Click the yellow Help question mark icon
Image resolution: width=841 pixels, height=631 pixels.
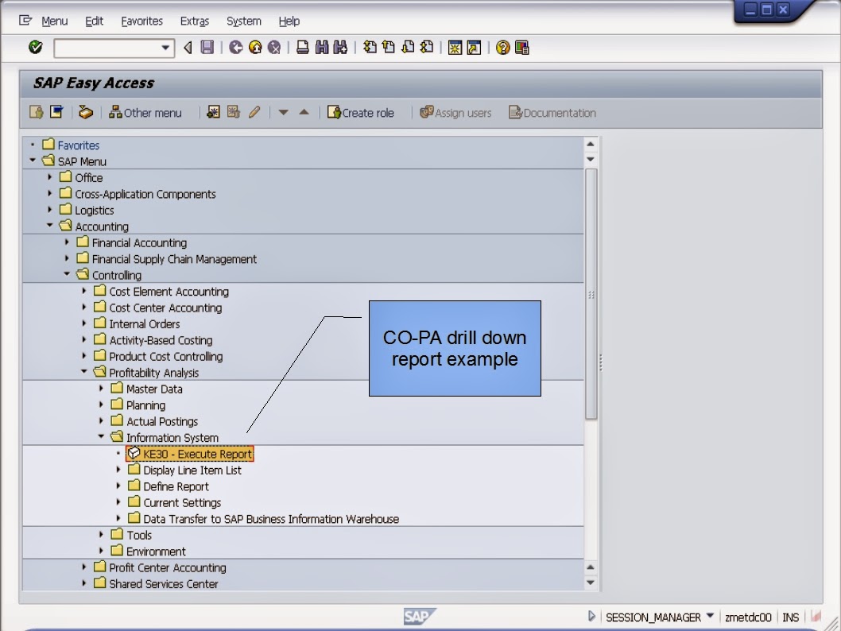[x=502, y=47]
